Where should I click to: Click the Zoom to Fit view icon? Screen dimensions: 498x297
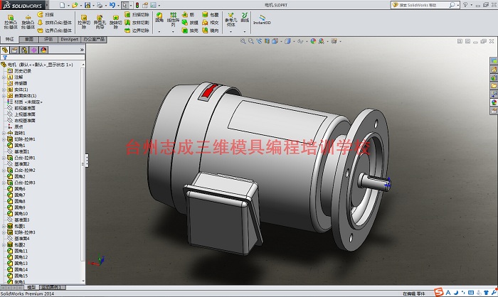coord(243,41)
